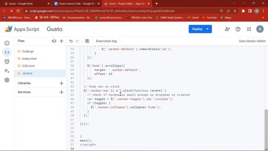Go forward in browser history
268x151 pixels.
click(11, 11)
